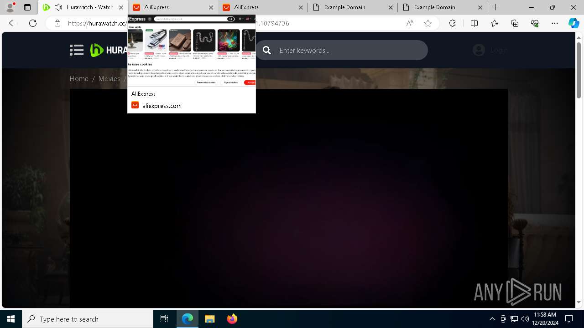Click the Hurawatch site logo
Image resolution: width=584 pixels, height=328 pixels.
(109, 50)
